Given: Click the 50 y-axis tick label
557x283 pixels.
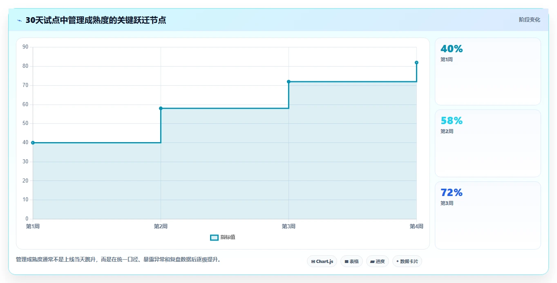Looking at the screenshot, I should click(x=25, y=123).
